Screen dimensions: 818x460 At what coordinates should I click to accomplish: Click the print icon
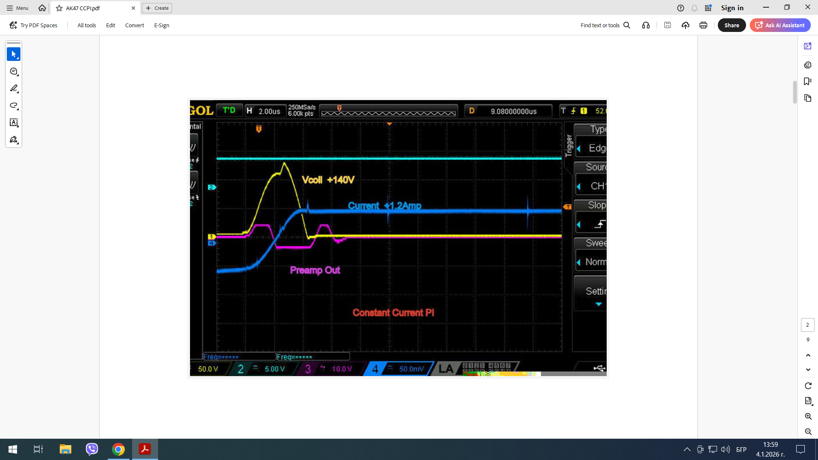(703, 25)
